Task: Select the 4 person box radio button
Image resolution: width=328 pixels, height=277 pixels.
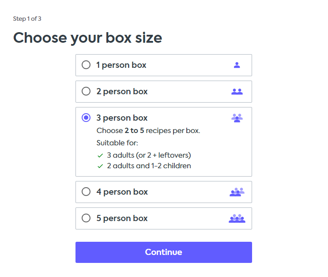Action: coord(86,192)
